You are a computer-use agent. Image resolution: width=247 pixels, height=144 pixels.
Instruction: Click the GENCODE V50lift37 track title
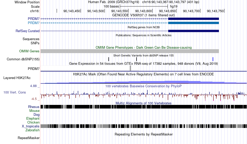point(144,15)
